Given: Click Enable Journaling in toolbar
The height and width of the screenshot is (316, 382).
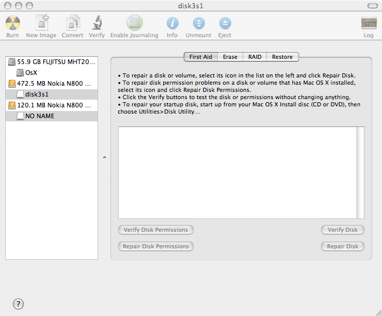Looking at the screenshot, I should (x=135, y=23).
